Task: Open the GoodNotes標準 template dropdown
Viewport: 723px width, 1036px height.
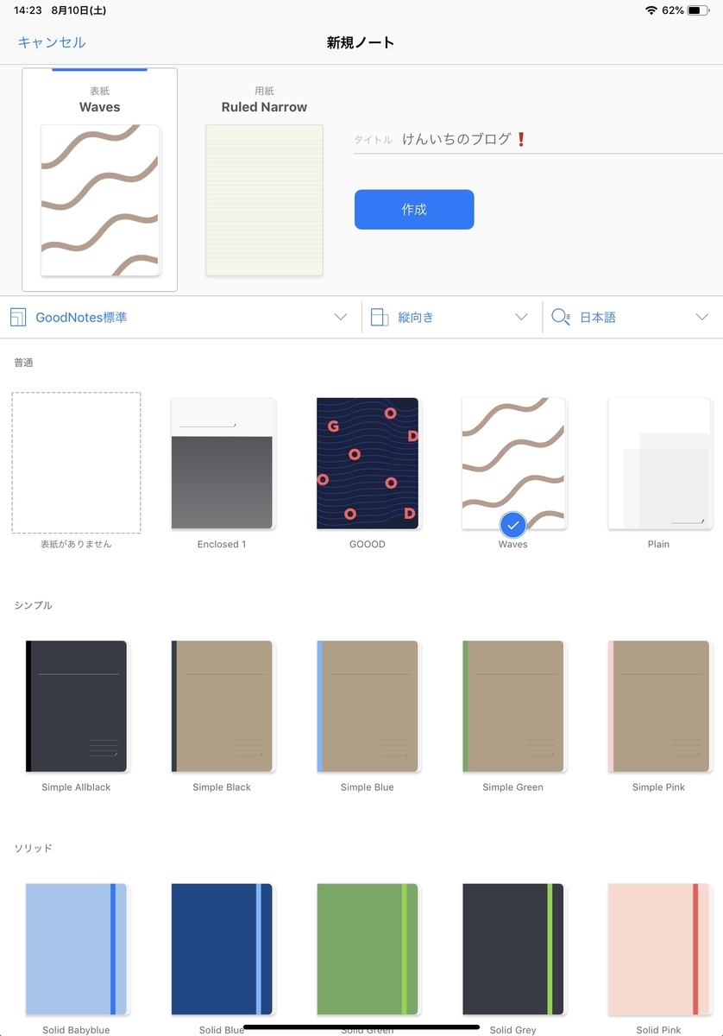Action: coord(179,317)
